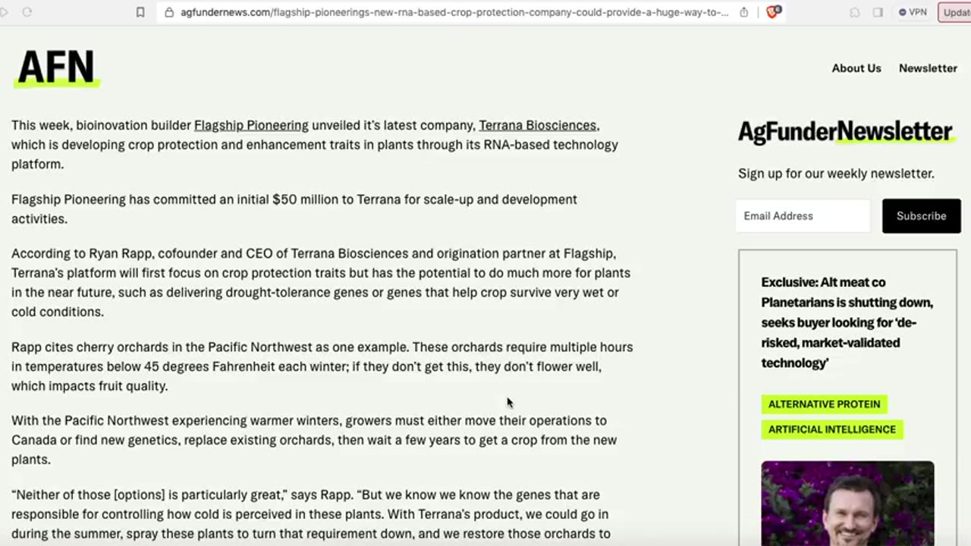971x546 pixels.
Task: Open the article thumbnail with smiling man
Action: click(x=847, y=503)
